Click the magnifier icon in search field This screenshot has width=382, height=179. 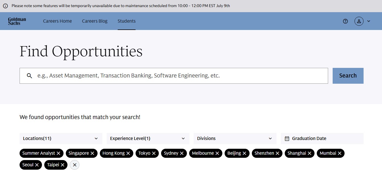point(29,76)
